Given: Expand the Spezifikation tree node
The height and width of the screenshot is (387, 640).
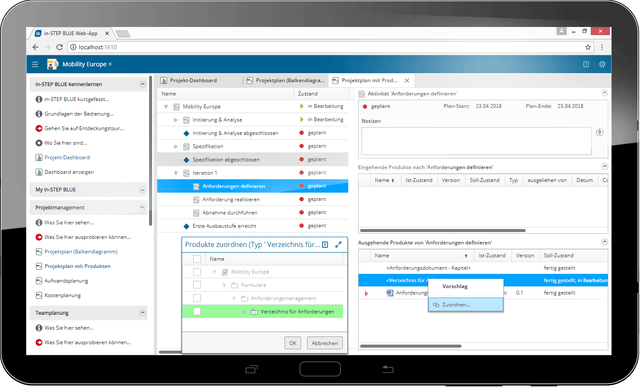Looking at the screenshot, I should 175,146.
